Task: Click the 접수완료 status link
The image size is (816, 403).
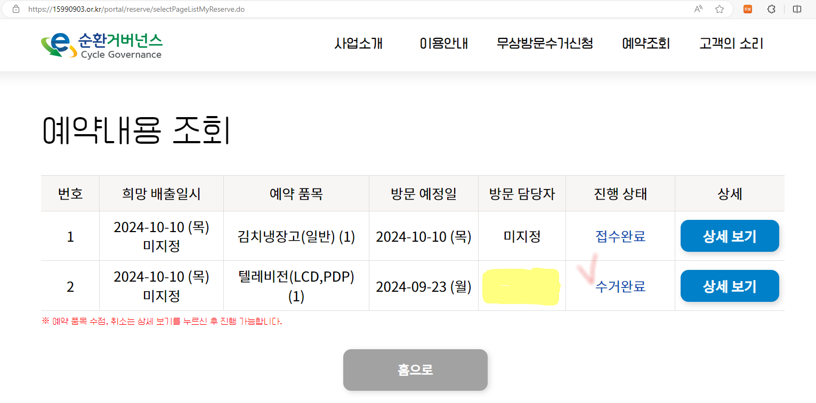Action: click(x=620, y=236)
